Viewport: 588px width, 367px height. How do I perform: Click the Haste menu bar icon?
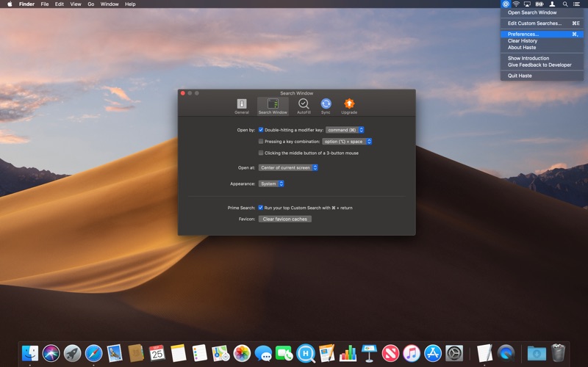coord(506,4)
